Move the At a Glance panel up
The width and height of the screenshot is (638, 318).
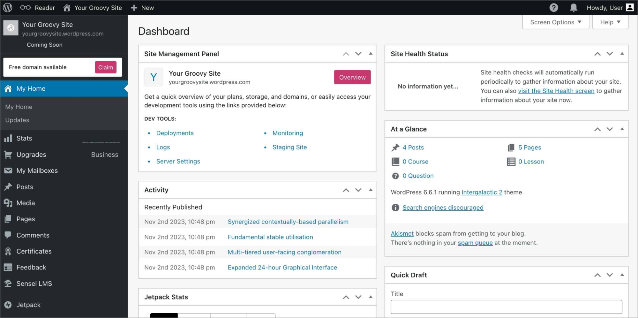pos(597,129)
